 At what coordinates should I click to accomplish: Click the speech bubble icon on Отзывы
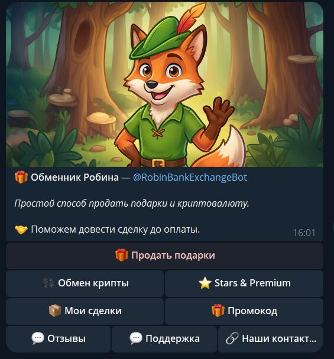click(x=38, y=338)
